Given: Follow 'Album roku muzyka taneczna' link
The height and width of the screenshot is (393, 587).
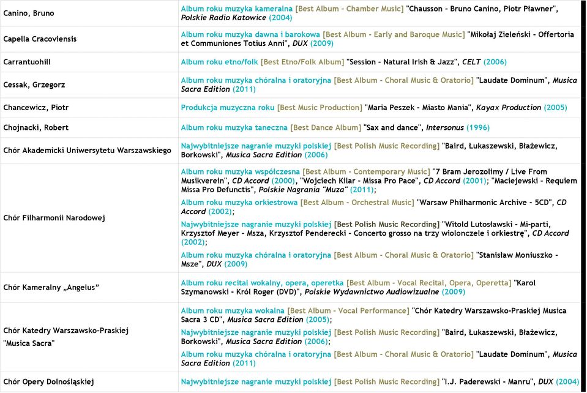Looking at the screenshot, I should 234,127.
